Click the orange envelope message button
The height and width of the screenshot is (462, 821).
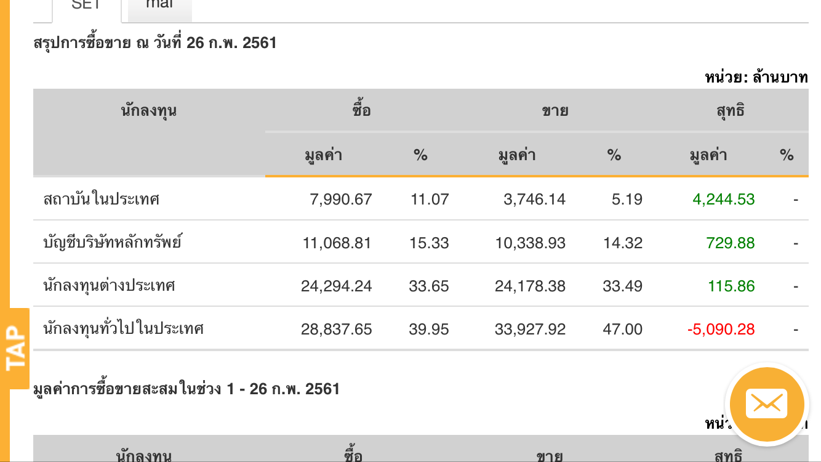pos(766,404)
